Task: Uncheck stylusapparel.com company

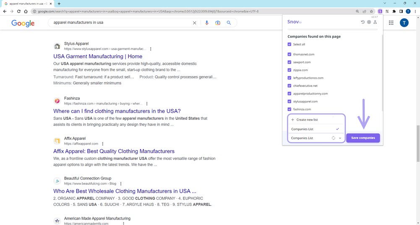Action: point(289,102)
